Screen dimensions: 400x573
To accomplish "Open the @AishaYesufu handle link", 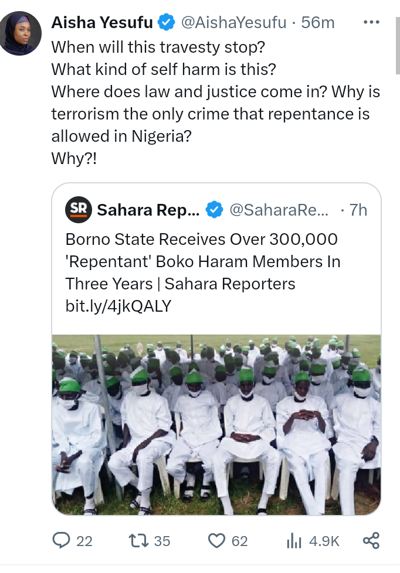I will point(233,23).
